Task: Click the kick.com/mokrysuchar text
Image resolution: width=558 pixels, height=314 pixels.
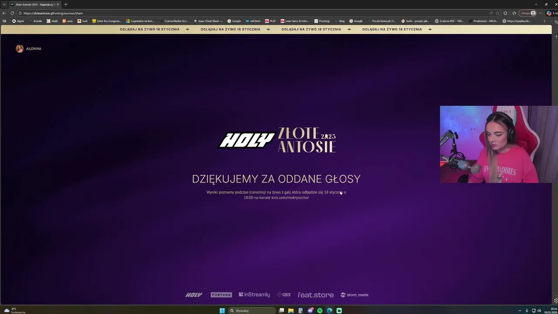Action: click(x=290, y=198)
